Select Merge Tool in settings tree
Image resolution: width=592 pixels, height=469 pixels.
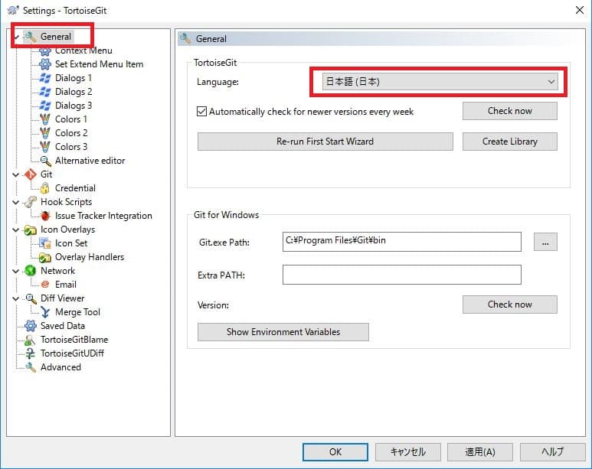[77, 312]
